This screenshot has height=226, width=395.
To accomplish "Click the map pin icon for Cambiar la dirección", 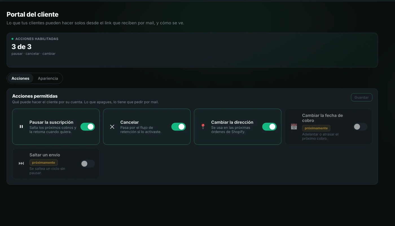I will click(x=203, y=127).
